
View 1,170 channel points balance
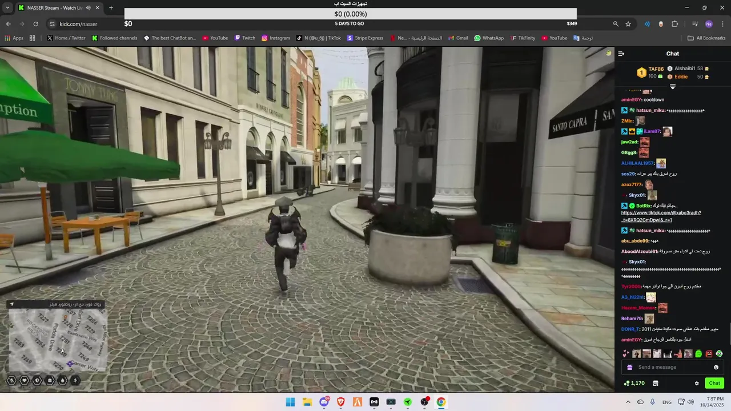coord(634,383)
